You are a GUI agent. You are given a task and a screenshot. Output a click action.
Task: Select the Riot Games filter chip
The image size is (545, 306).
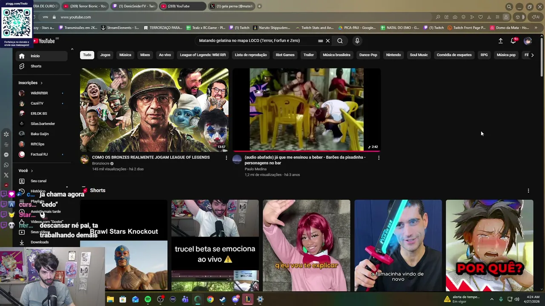pyautogui.click(x=285, y=55)
